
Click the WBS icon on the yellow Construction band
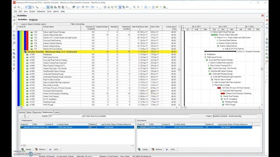click(25, 52)
